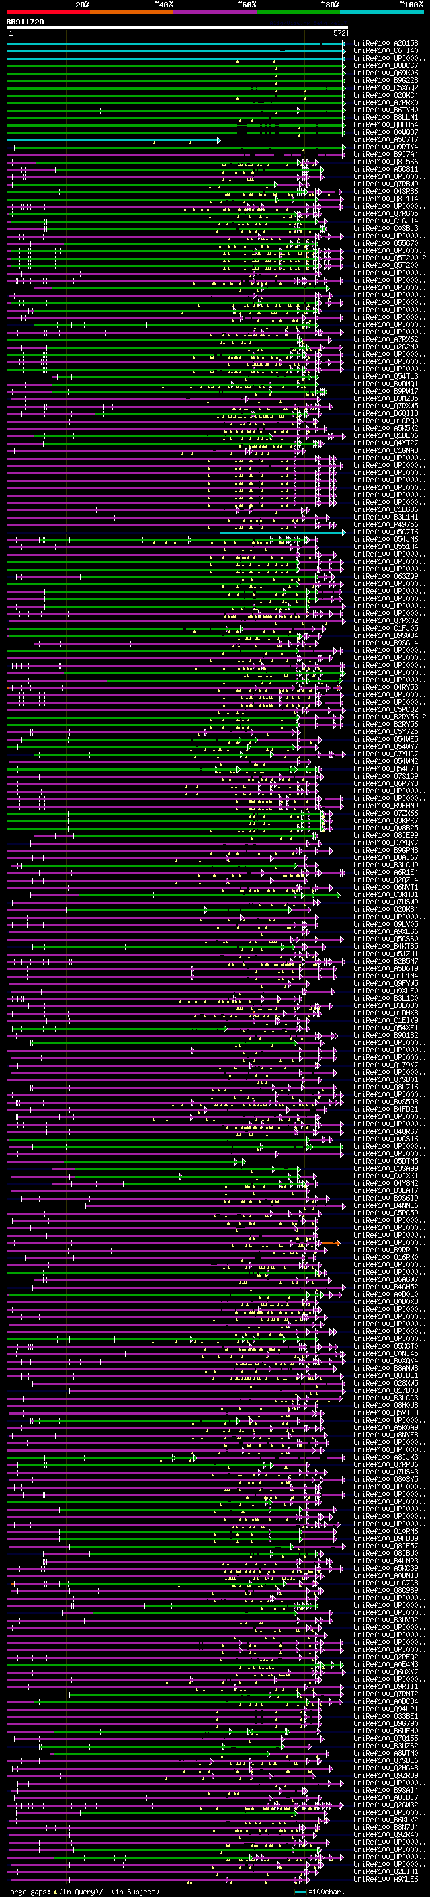The width and height of the screenshot is (430, 1897).
Task: Open hit UniRef100_A2Q158
Action: click(386, 44)
